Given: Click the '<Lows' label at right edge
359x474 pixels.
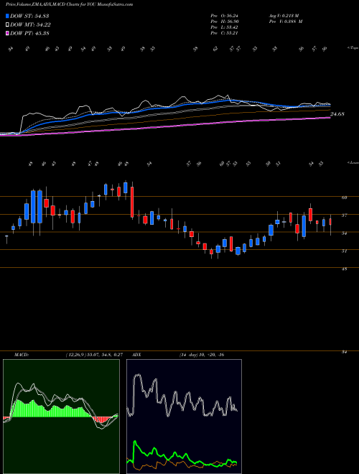Looking at the screenshot, I should pyautogui.click(x=353, y=163).
